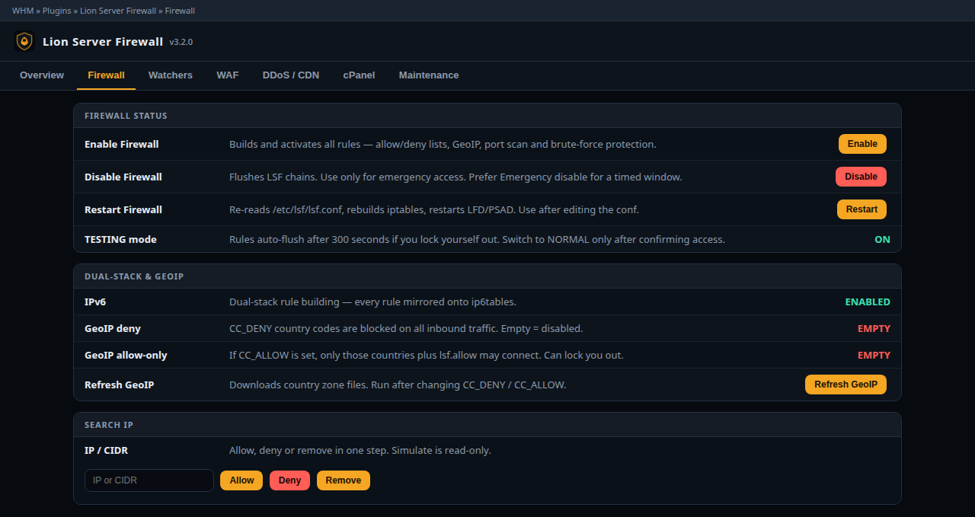The width and height of the screenshot is (975, 517).
Task: Click Plugins in the breadcrumb
Action: (x=56, y=11)
